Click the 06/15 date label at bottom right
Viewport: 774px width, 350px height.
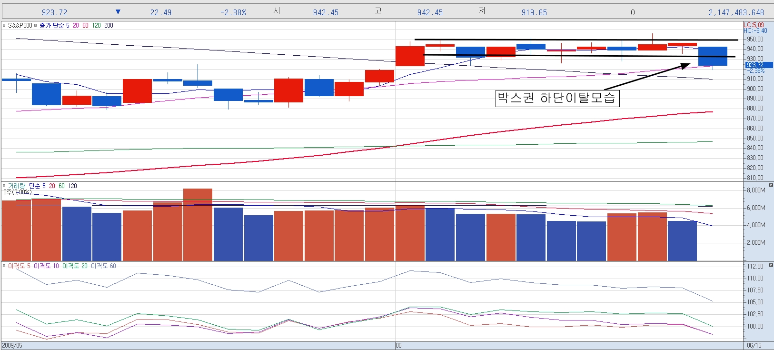pos(754,345)
